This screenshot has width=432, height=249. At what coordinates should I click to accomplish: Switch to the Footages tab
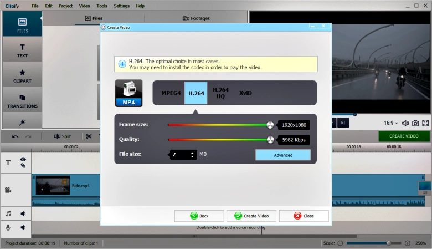tap(196, 18)
